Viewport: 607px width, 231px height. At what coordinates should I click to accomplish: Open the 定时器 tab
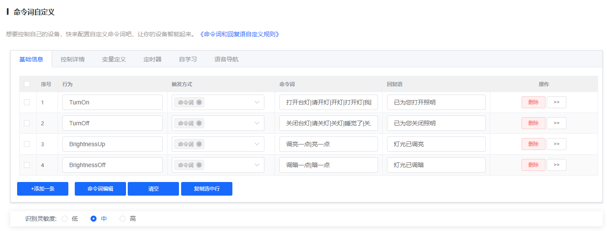[x=152, y=59]
